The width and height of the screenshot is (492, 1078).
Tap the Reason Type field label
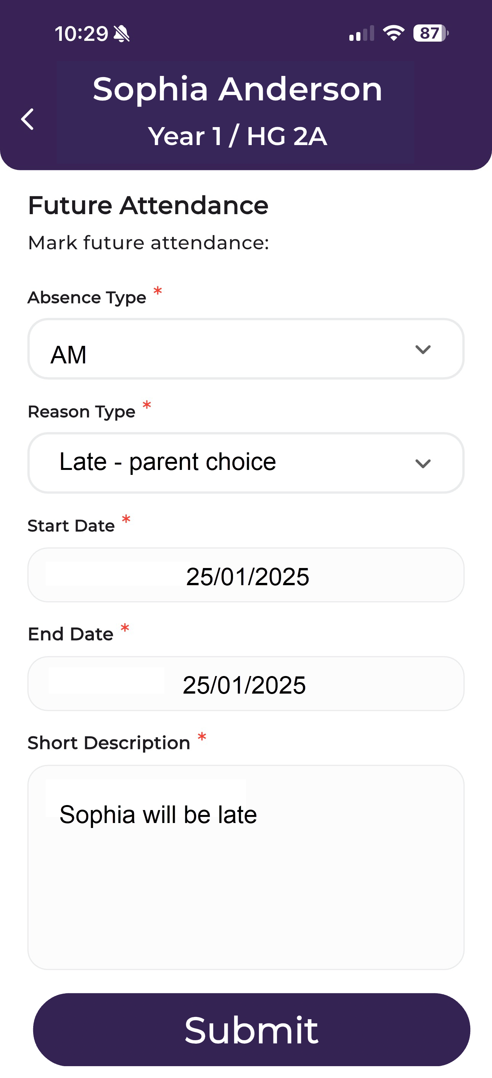tap(82, 412)
